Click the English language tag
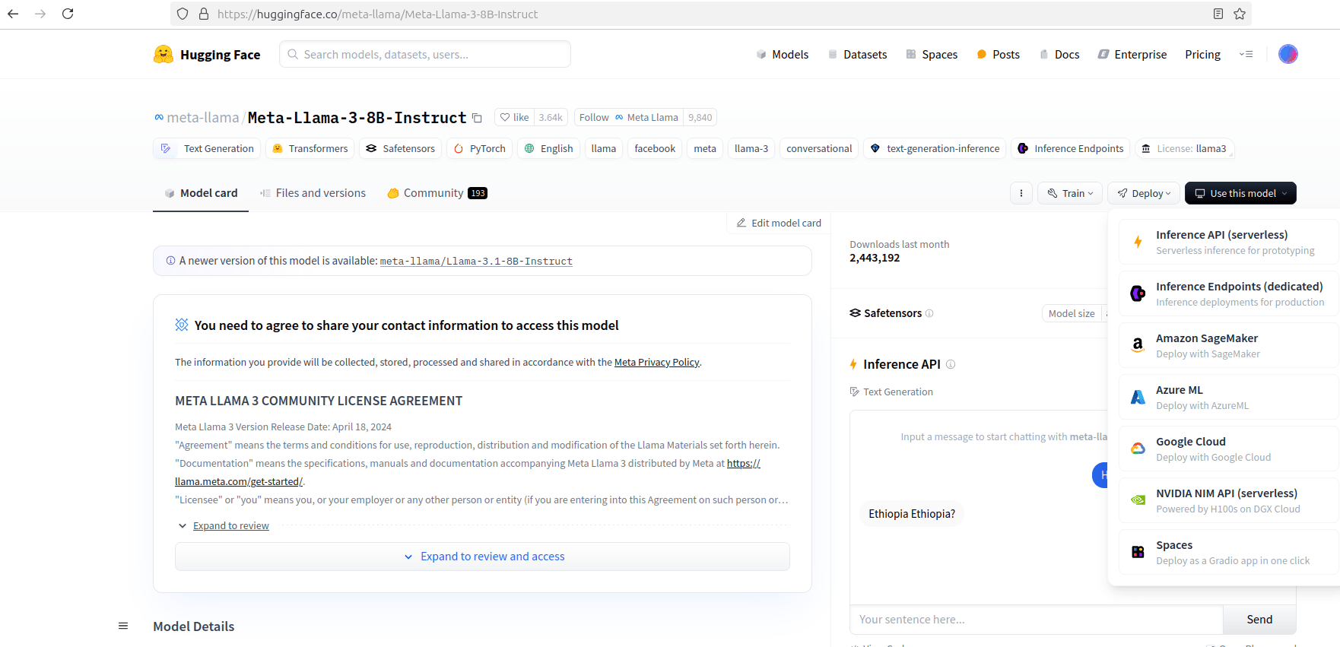 coord(548,148)
